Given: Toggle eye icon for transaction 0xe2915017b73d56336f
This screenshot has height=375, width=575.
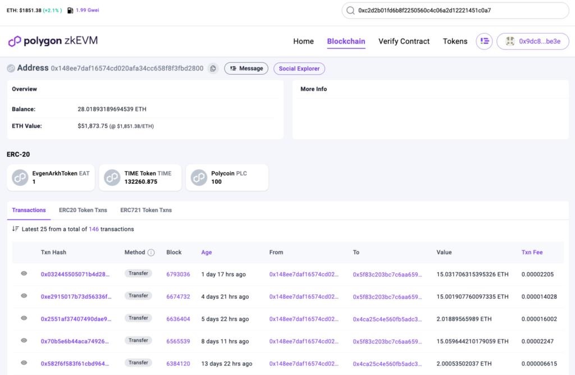Looking at the screenshot, I should (x=24, y=296).
